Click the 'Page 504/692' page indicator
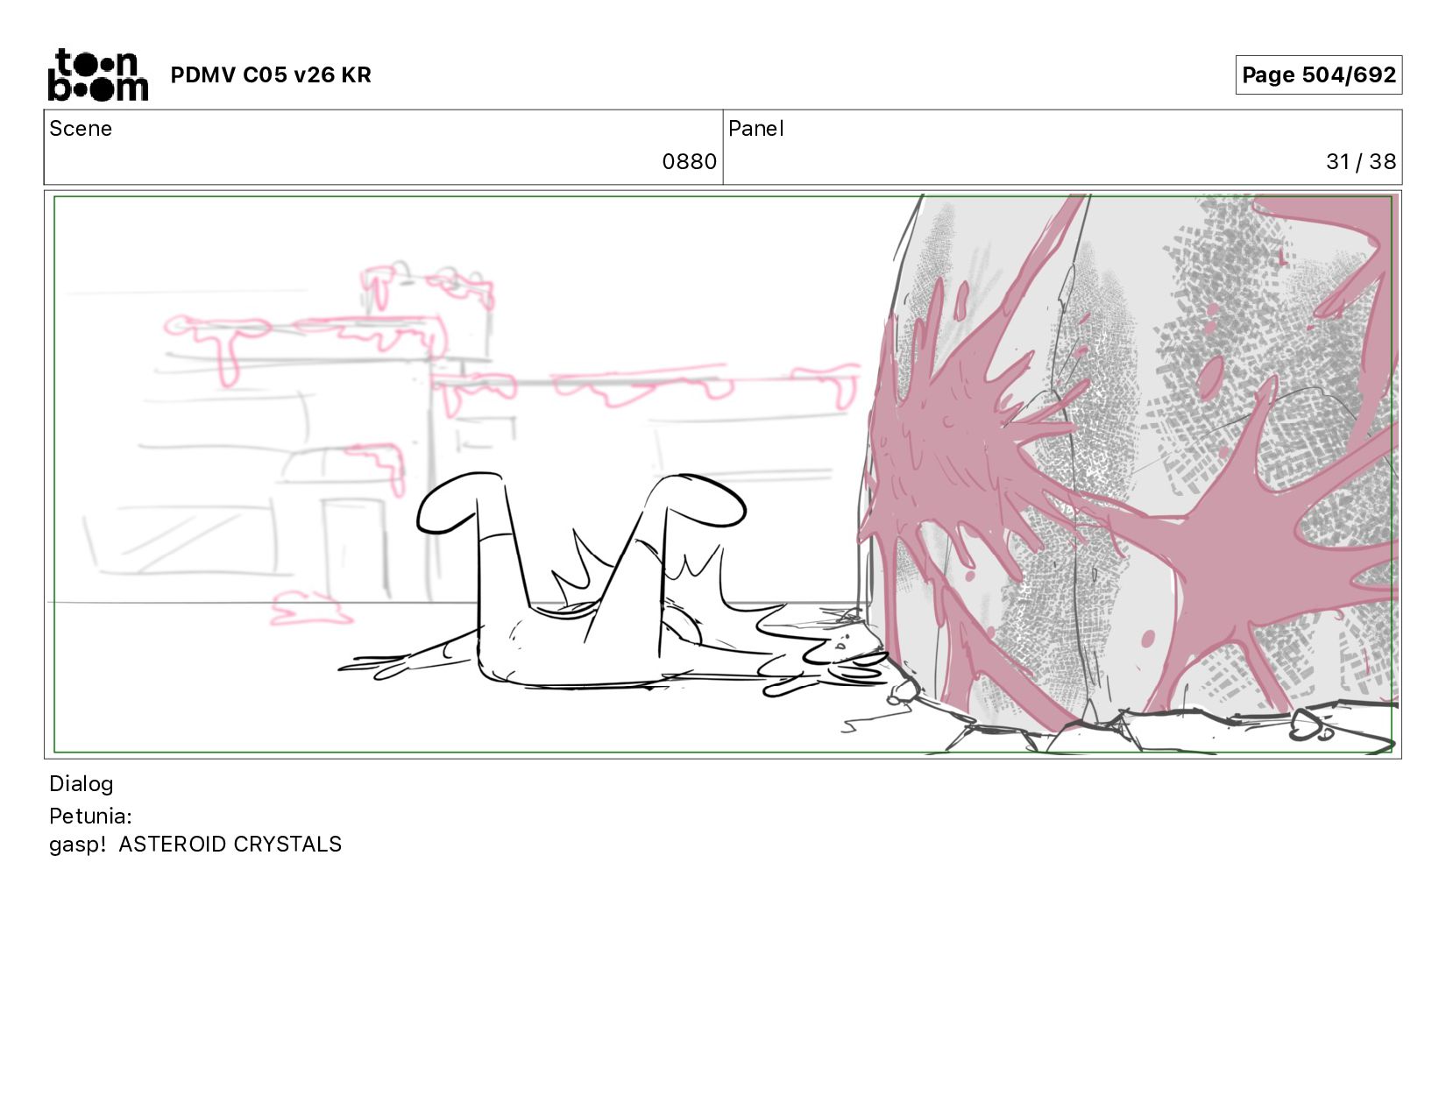 [1318, 75]
